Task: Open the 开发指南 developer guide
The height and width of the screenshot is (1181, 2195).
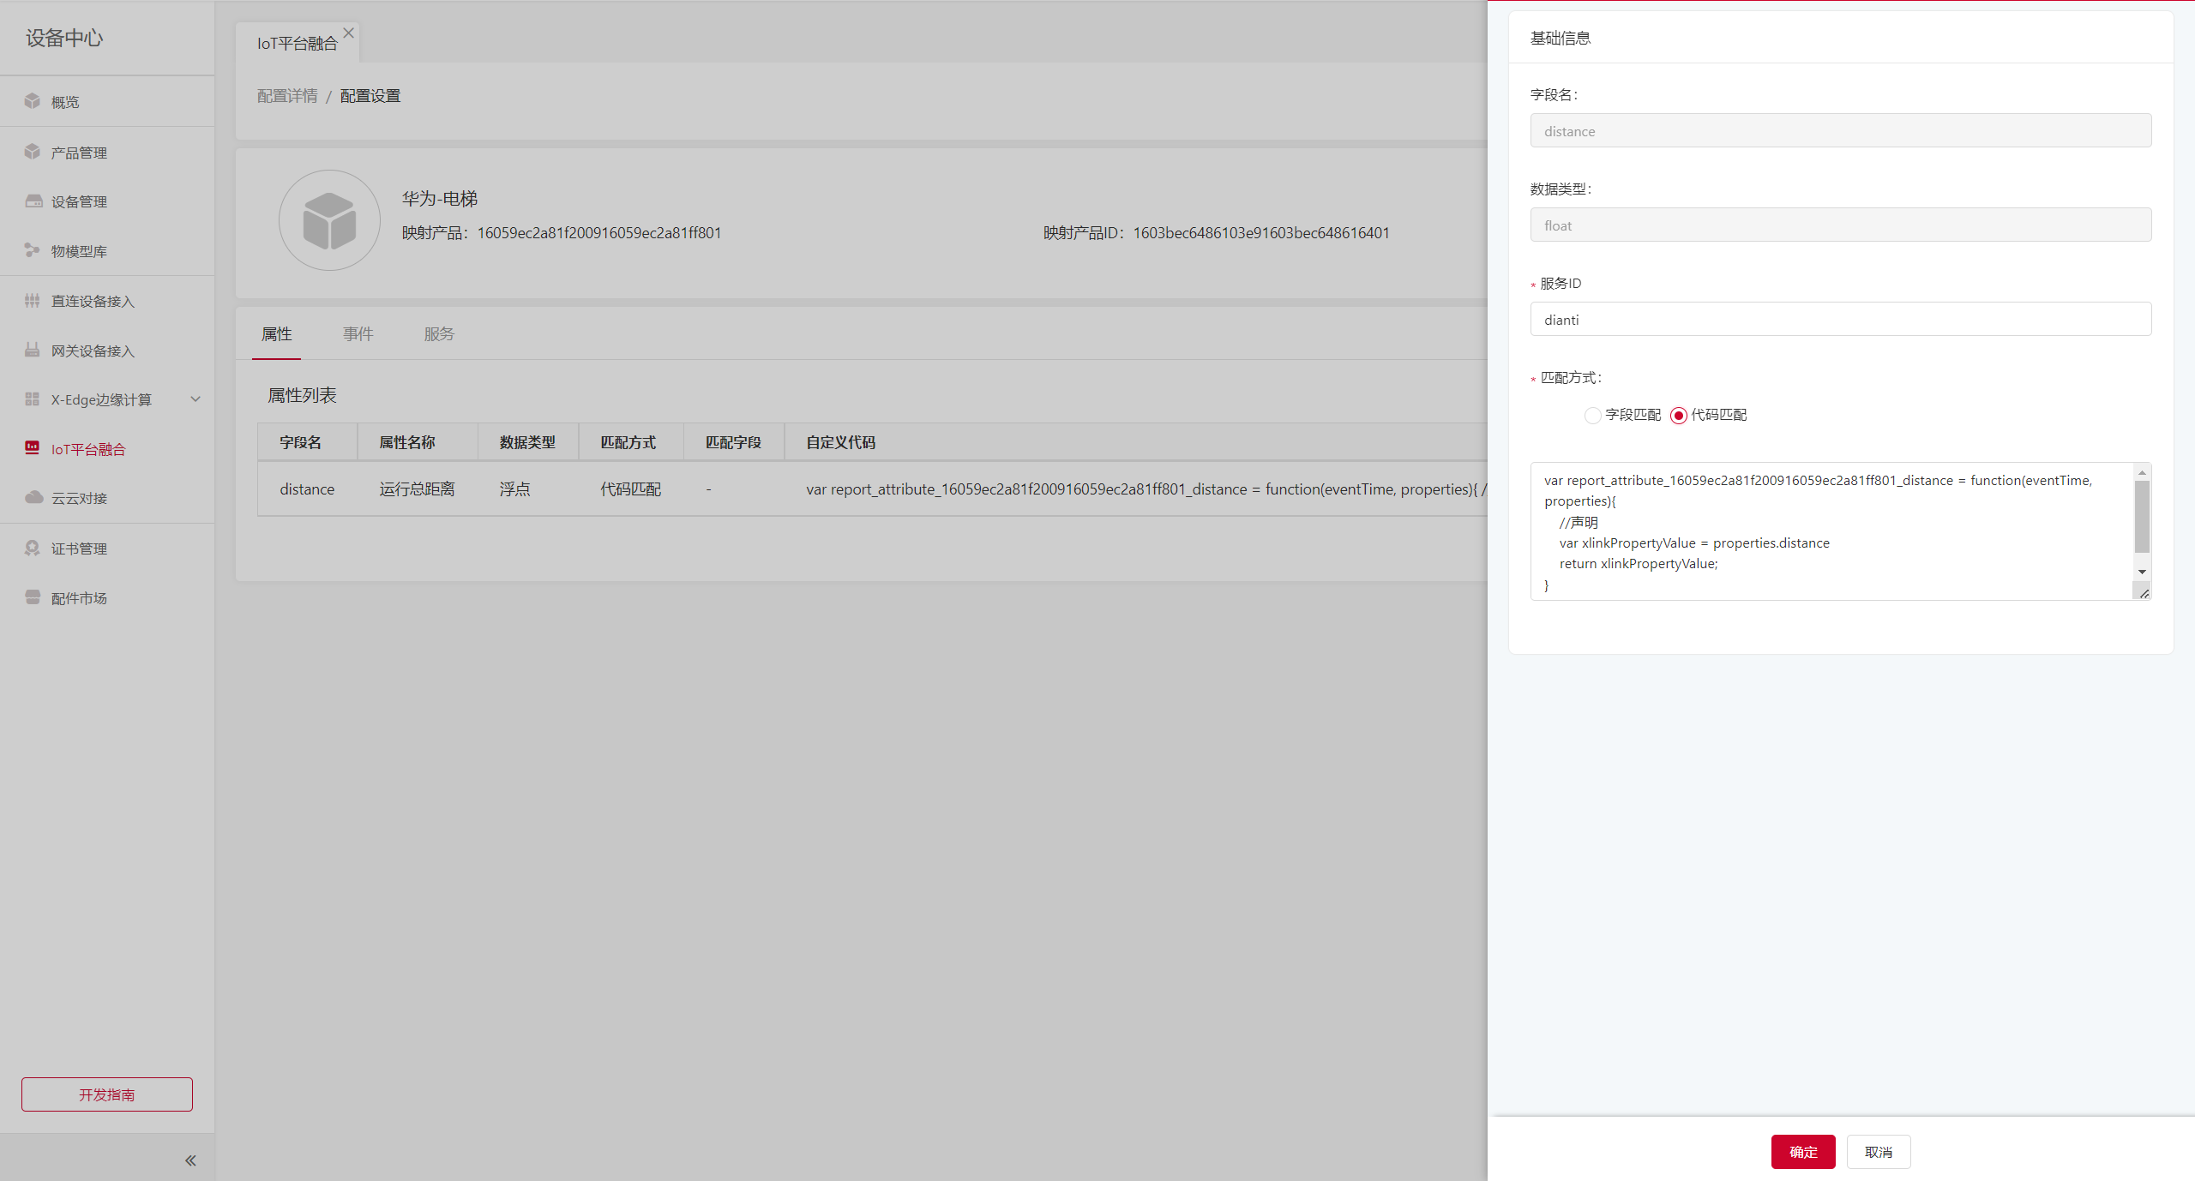Action: point(107,1094)
